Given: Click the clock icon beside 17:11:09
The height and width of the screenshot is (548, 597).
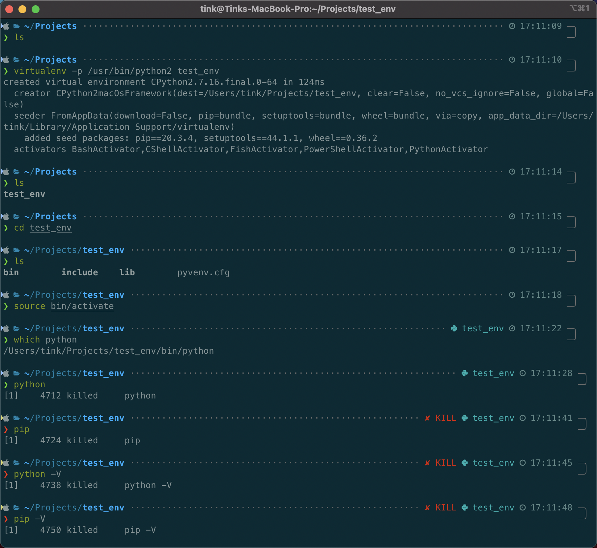Looking at the screenshot, I should [x=512, y=26].
